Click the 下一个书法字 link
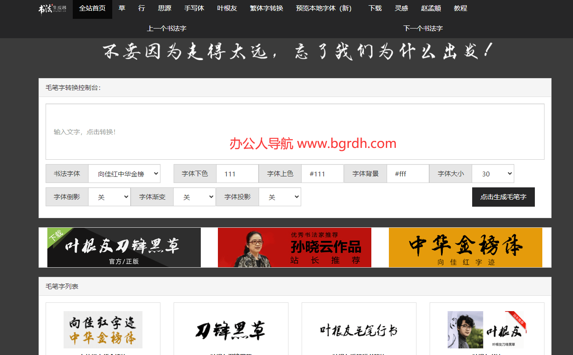The height and width of the screenshot is (355, 573). 423,28
